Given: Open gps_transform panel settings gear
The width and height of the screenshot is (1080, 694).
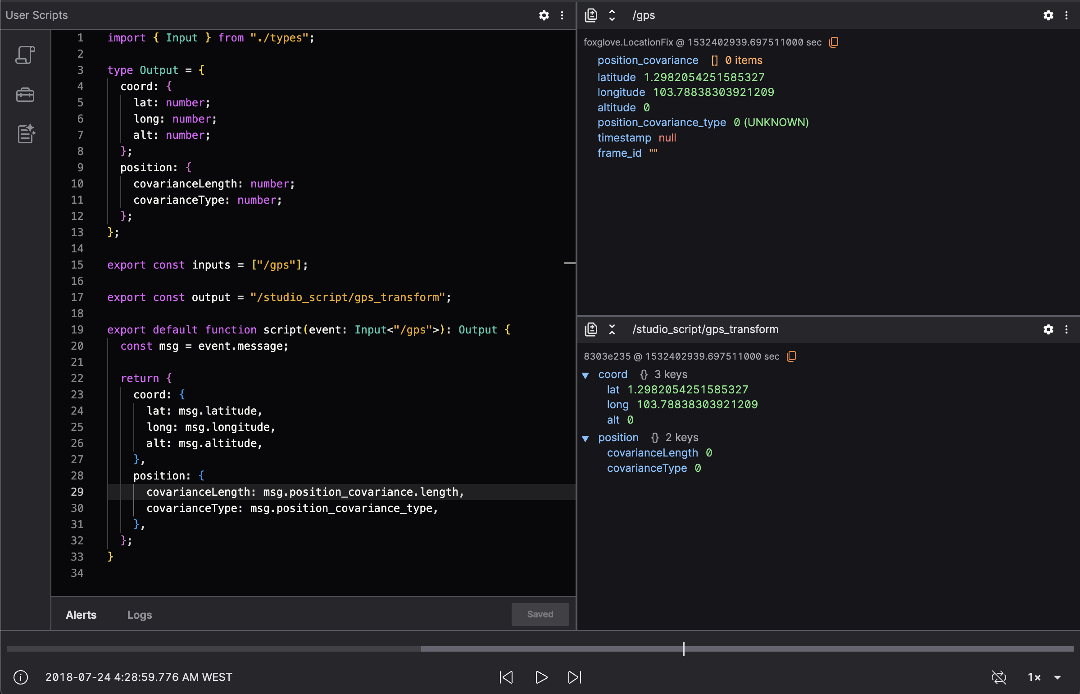Looking at the screenshot, I should [x=1048, y=329].
